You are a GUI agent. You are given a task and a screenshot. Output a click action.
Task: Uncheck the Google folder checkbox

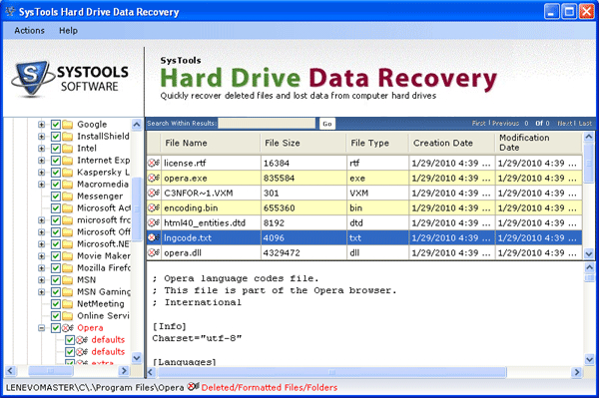click(56, 125)
